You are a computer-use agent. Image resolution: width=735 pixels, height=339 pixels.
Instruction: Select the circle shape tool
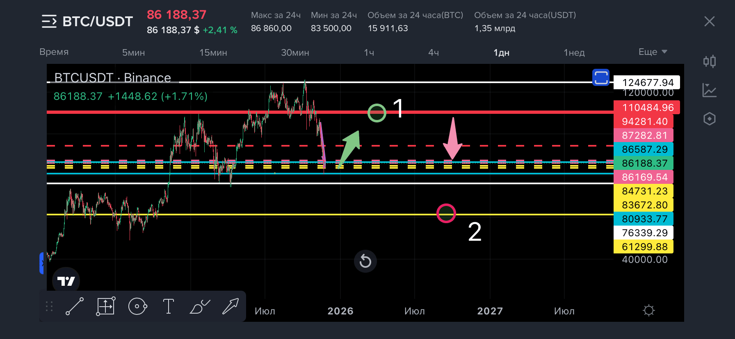tap(137, 306)
